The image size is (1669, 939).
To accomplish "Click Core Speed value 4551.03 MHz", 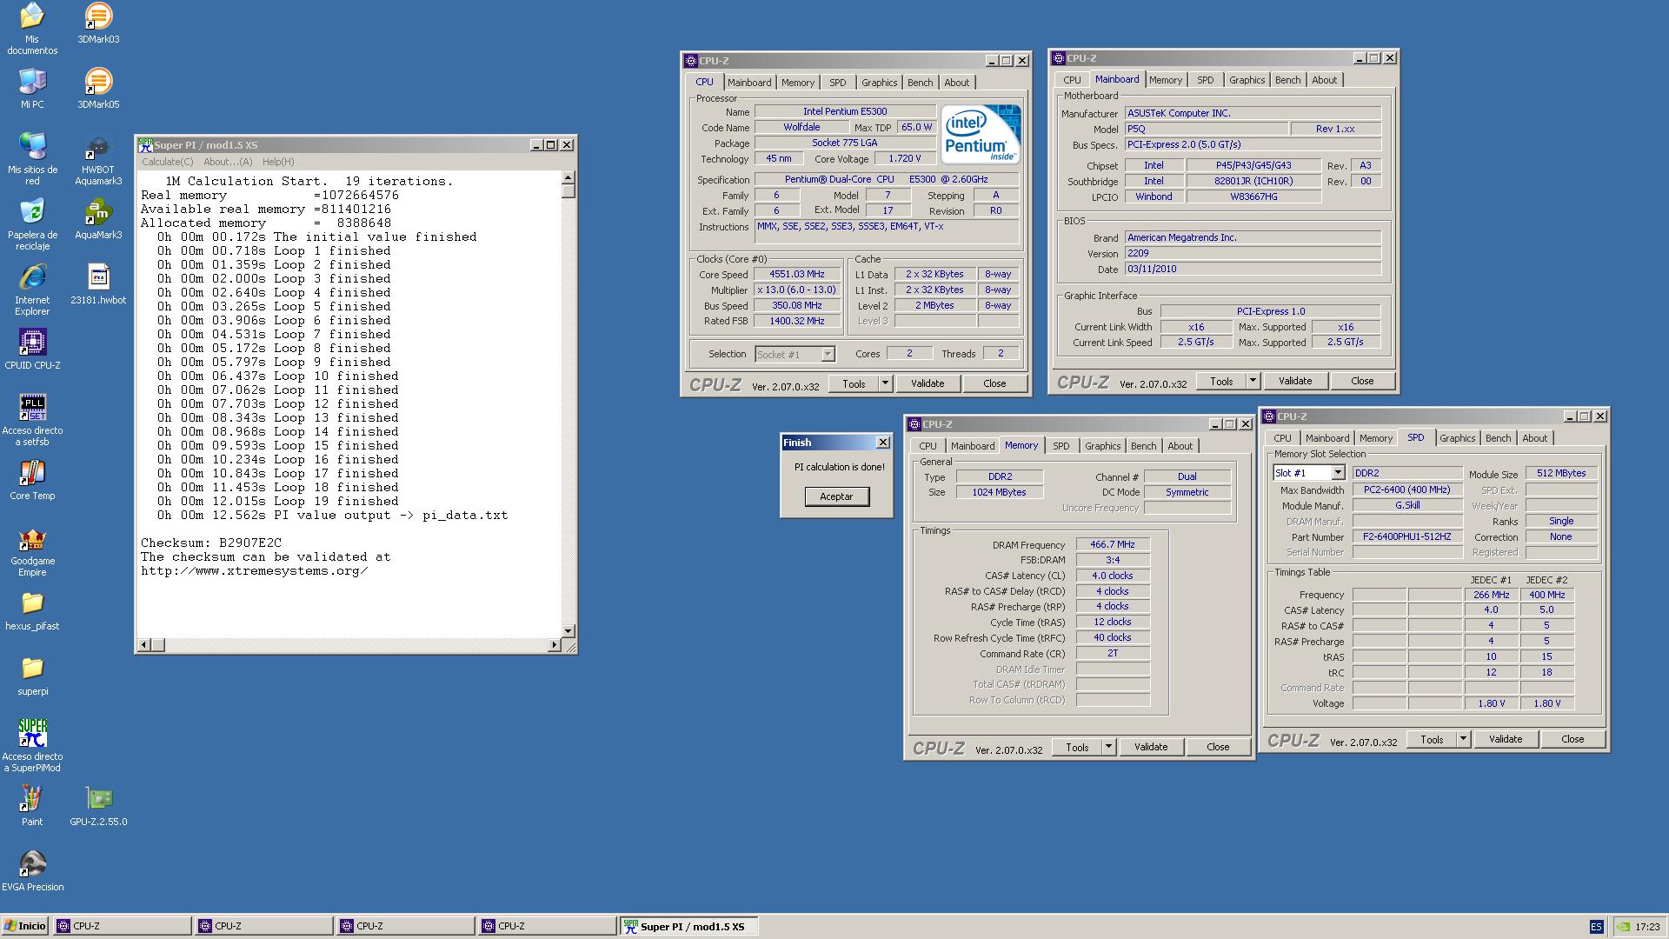I will click(x=796, y=274).
